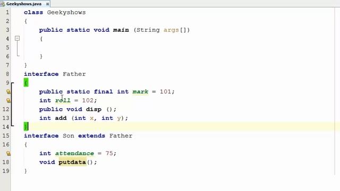Image resolution: width=340 pixels, height=191 pixels.
Task: Click the class keyword on line 1
Action: [x=33, y=12]
